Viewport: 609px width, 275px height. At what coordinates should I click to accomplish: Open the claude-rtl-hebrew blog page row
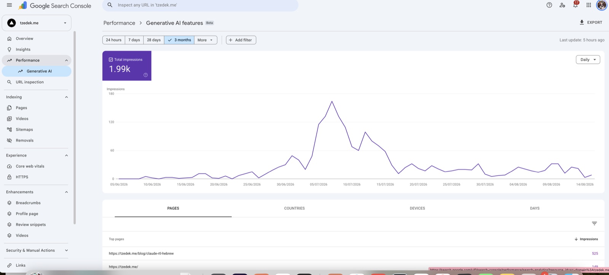click(x=353, y=254)
